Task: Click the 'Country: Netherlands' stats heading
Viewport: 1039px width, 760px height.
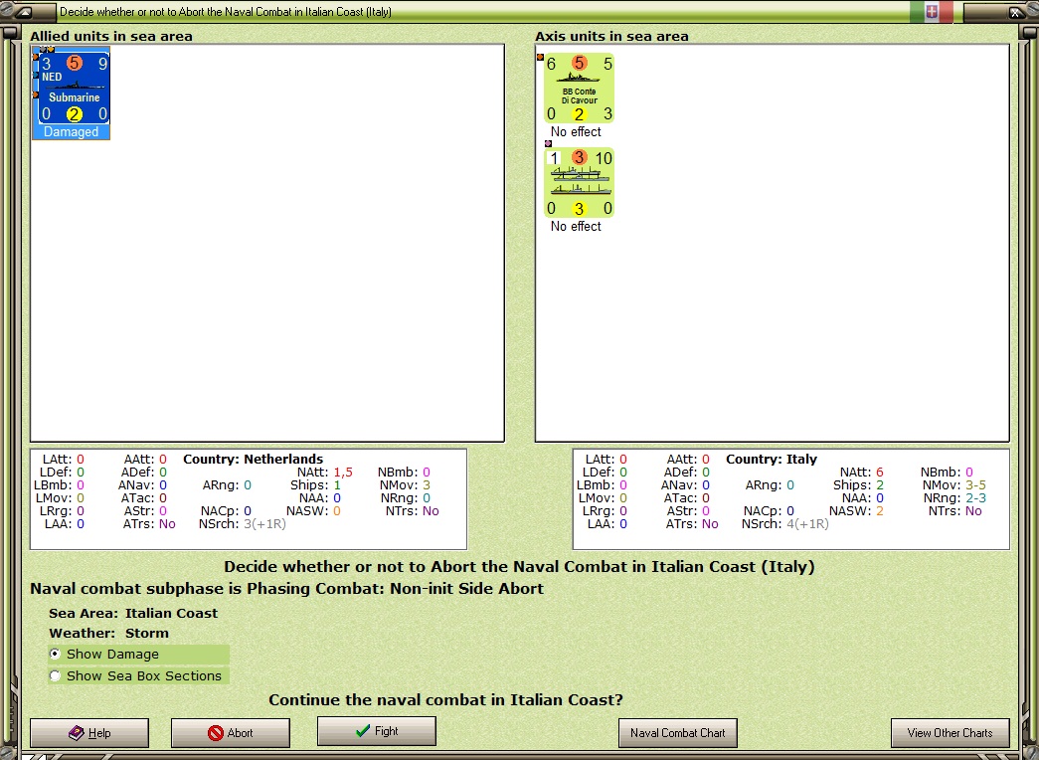Action: point(254,459)
